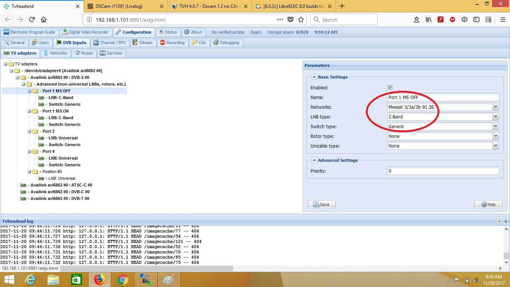Reload the Tvheadend page

coord(32,20)
